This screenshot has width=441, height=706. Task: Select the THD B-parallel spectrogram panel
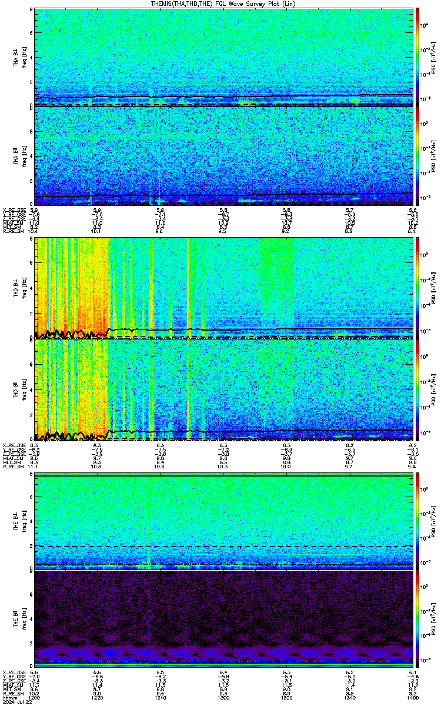pos(223,389)
